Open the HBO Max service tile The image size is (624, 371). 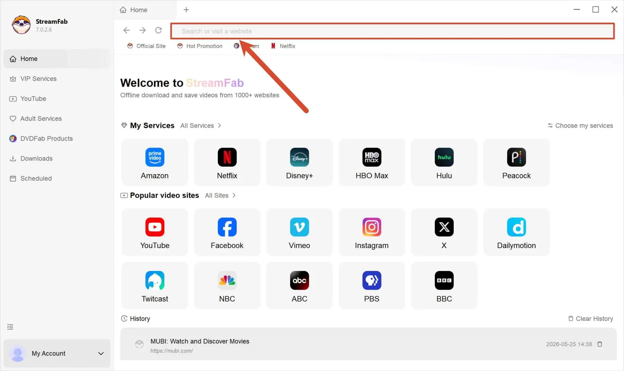point(372,162)
